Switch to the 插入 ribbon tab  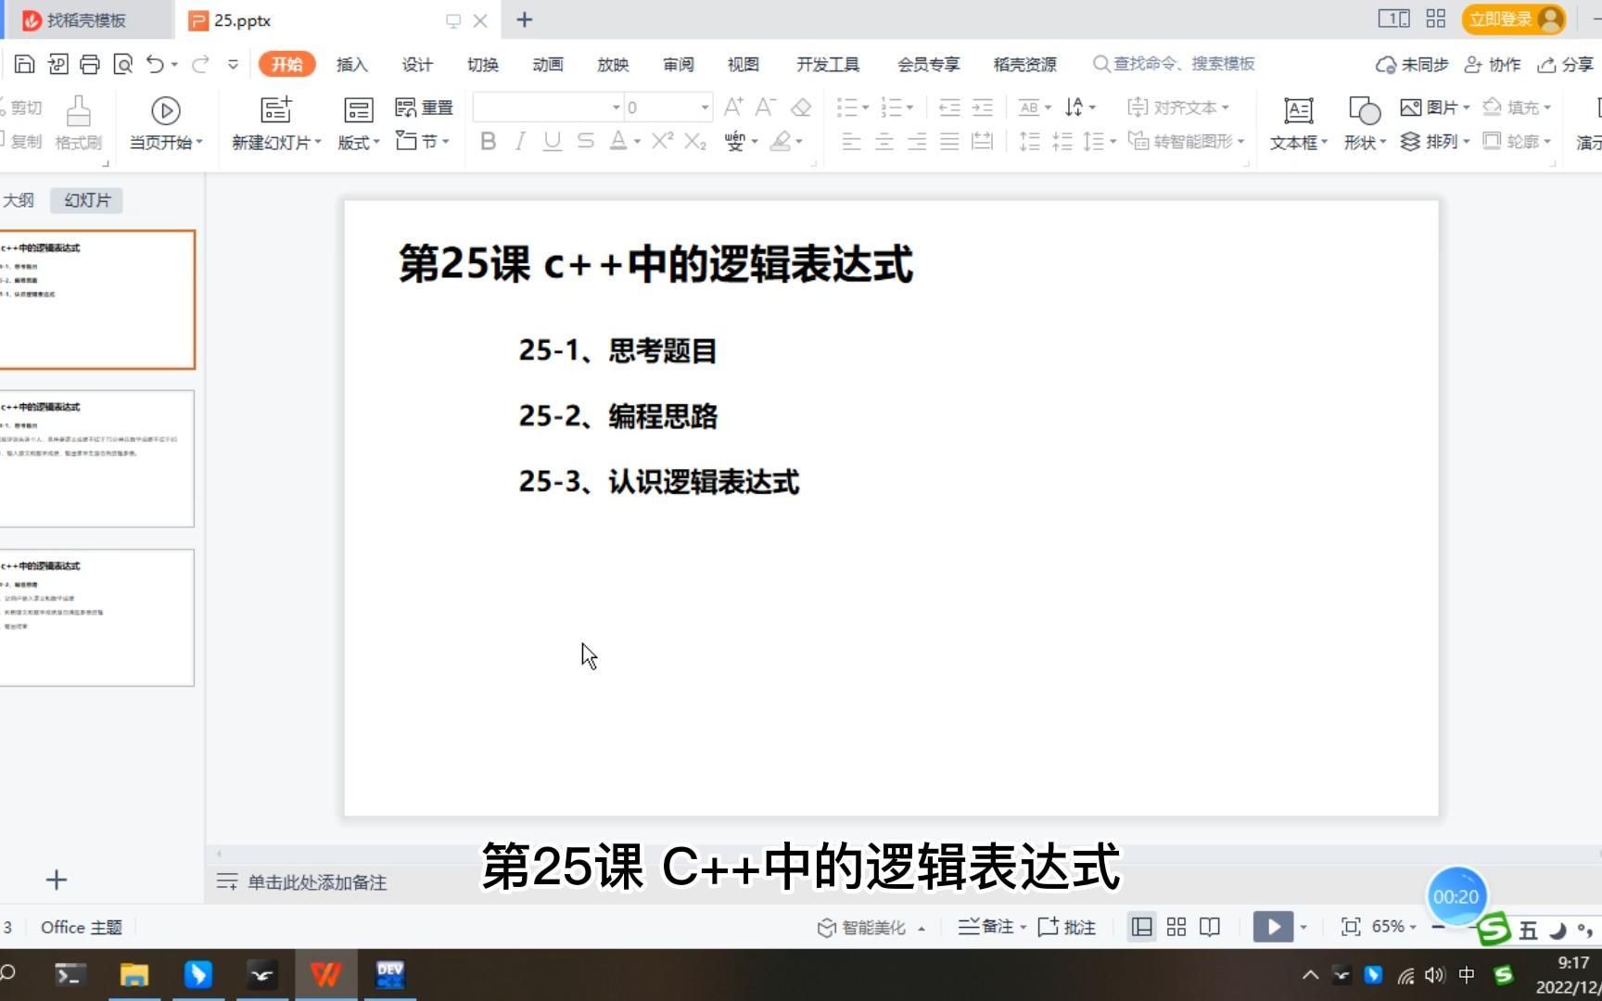[x=351, y=64]
